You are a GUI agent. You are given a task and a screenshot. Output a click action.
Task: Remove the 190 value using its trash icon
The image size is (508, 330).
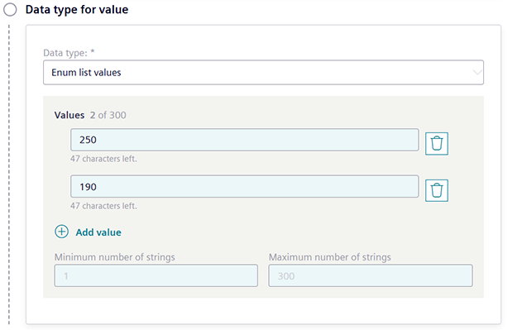(436, 190)
